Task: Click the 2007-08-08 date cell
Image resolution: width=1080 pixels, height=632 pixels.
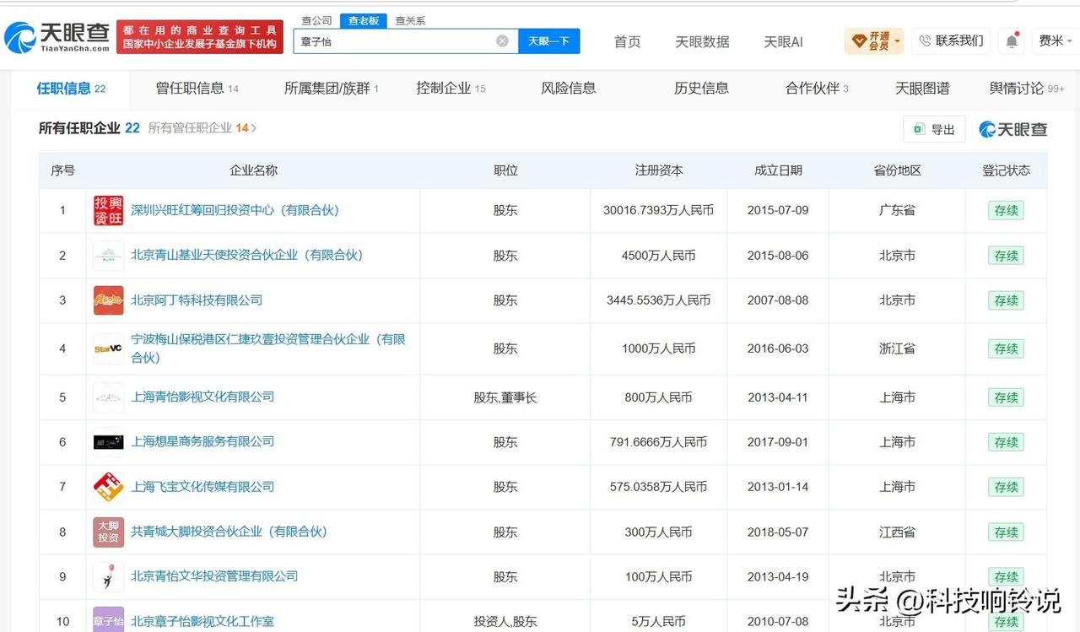Action: tap(778, 300)
